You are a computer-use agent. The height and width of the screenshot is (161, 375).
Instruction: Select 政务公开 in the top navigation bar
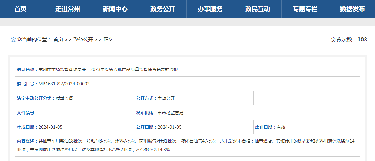(163, 9)
